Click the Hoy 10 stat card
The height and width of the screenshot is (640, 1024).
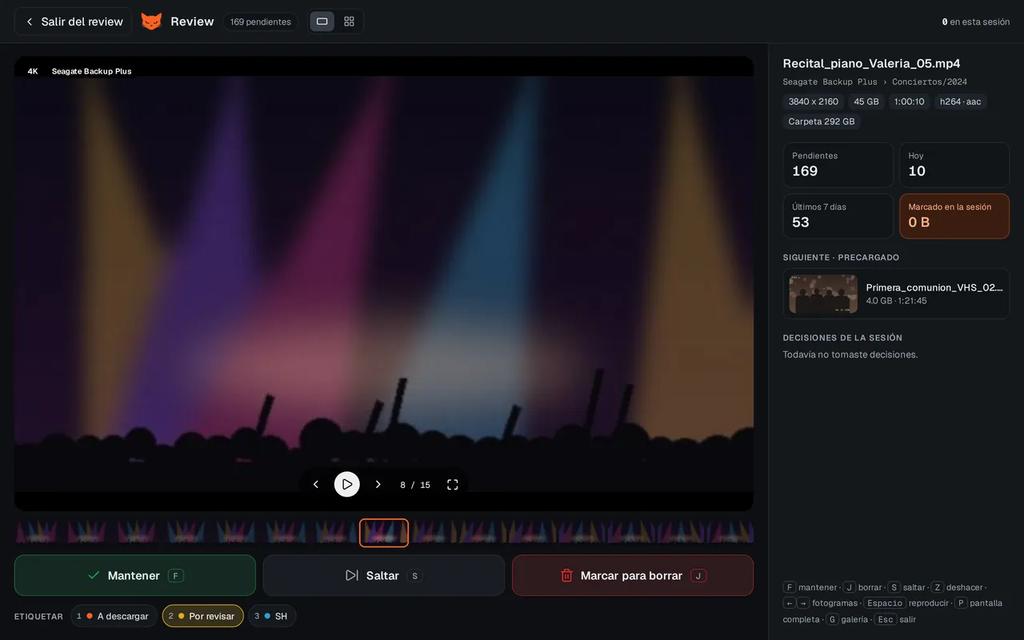954,165
